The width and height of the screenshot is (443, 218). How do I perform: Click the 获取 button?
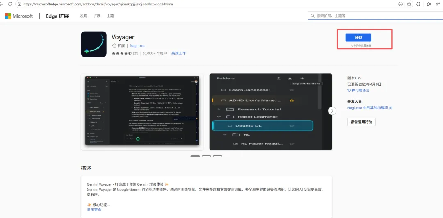tap(358, 38)
